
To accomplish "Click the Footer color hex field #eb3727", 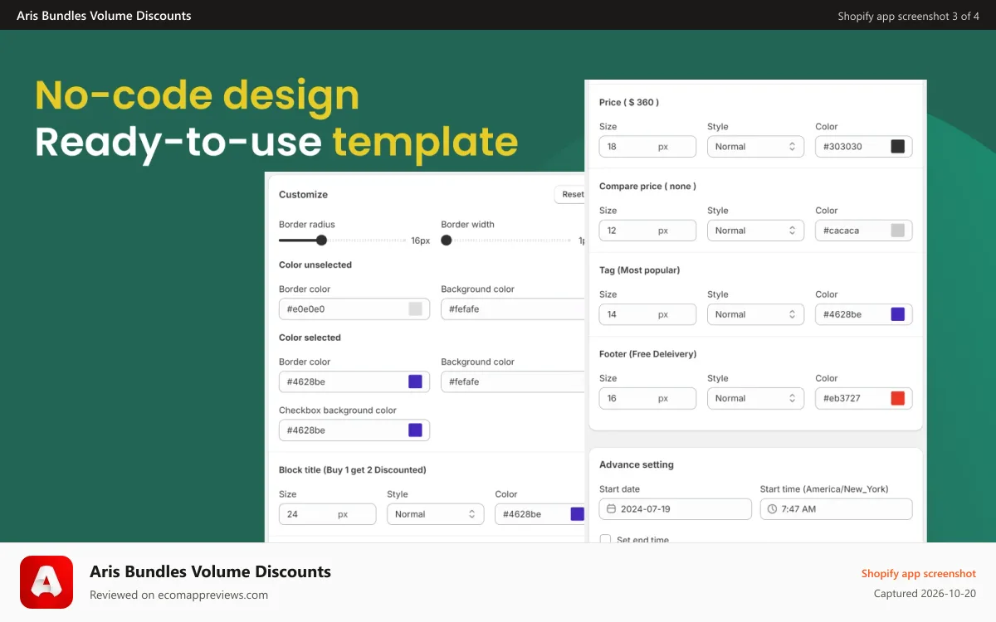I will point(864,398).
